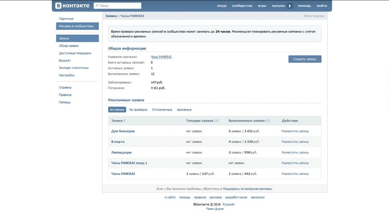Click 2 заявки / 958 руб. cell
Image resolution: width=389 pixels, height=218 pixels.
[243, 152]
